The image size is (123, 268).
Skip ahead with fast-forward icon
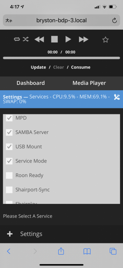(84, 40)
